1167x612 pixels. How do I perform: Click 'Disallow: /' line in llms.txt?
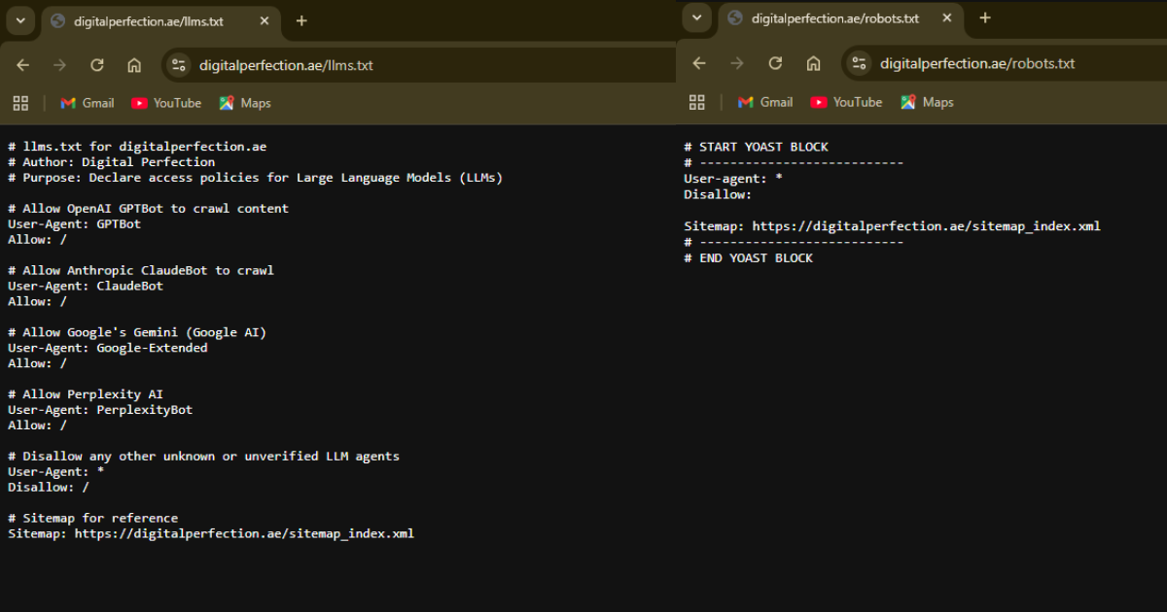coord(49,487)
